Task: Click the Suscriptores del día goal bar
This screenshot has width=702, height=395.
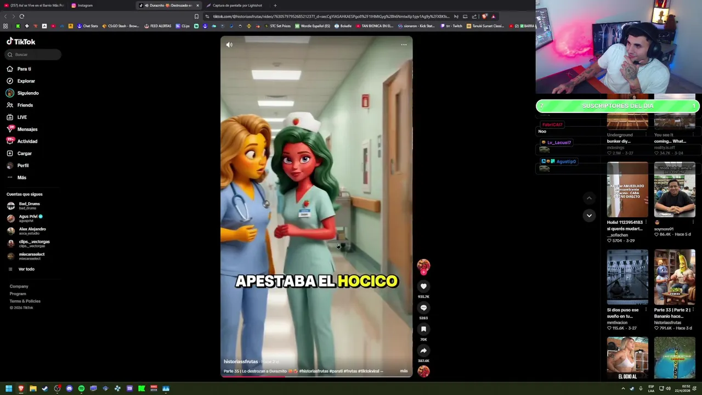Action: pos(618,106)
